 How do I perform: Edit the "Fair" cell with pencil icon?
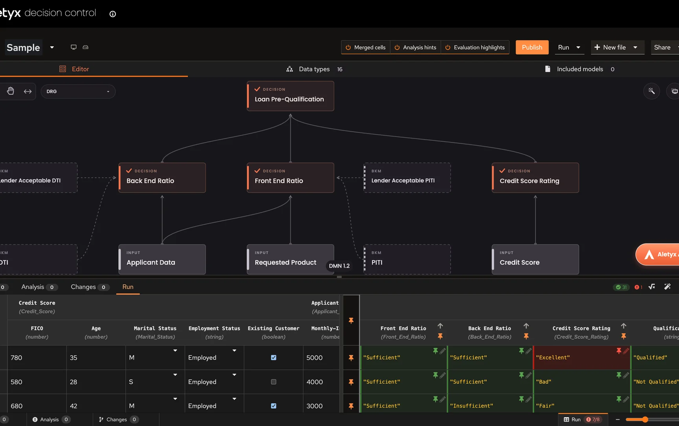coord(626,399)
